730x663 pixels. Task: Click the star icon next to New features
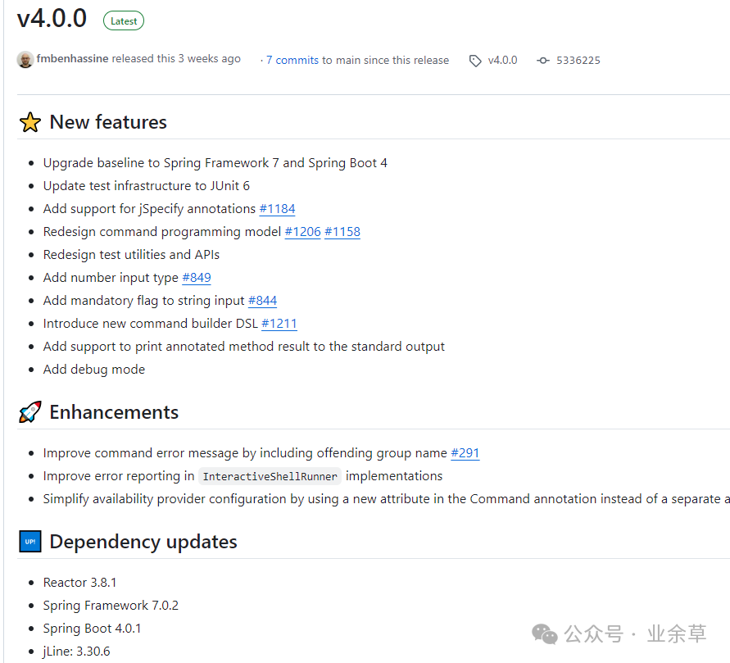[29, 121]
